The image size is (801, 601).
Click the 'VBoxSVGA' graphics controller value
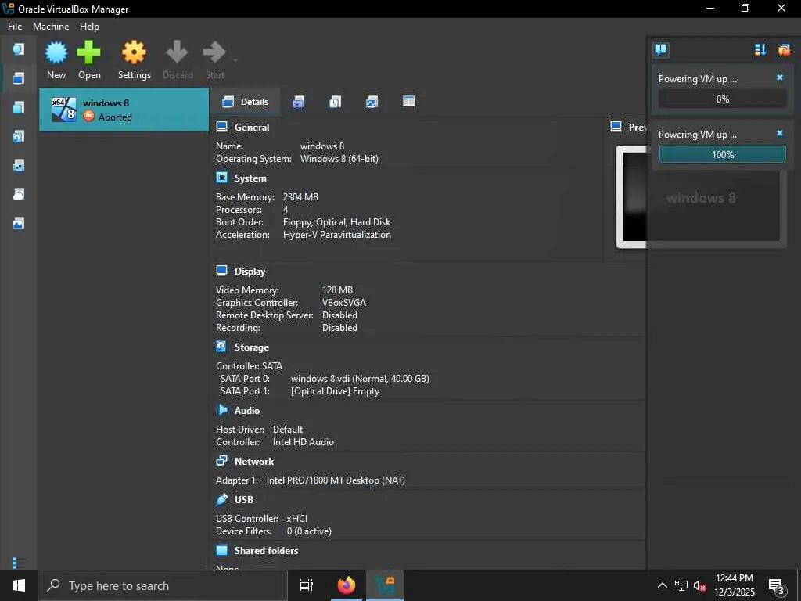click(344, 303)
